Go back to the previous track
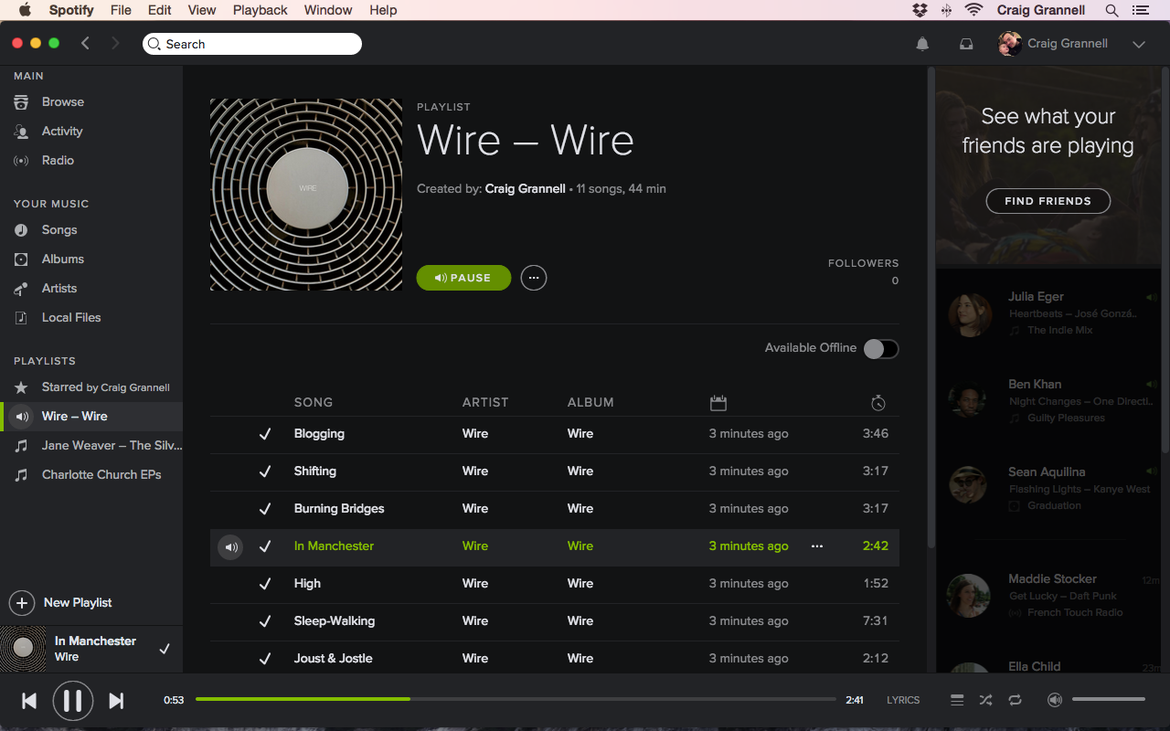 (x=29, y=701)
